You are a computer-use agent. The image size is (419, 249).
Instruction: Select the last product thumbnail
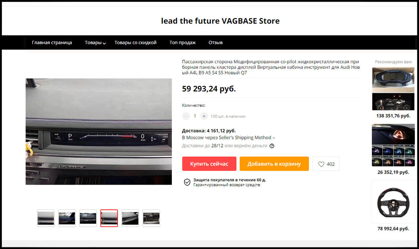tap(151, 218)
